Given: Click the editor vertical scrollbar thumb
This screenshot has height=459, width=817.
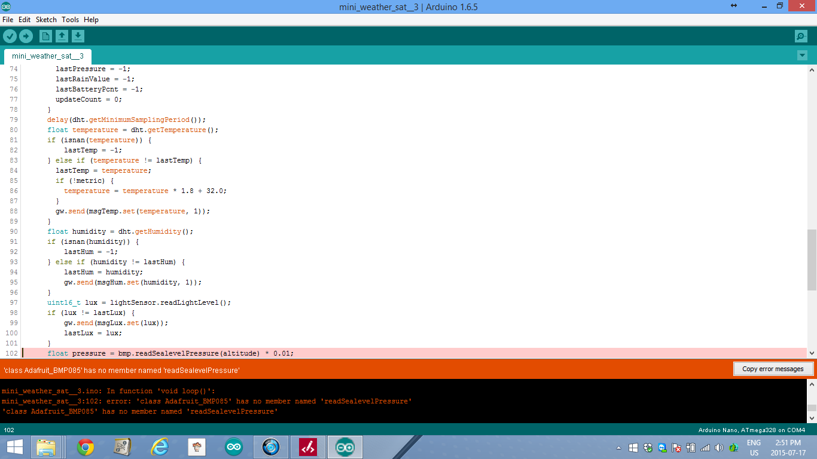Looking at the screenshot, I should click(x=812, y=260).
